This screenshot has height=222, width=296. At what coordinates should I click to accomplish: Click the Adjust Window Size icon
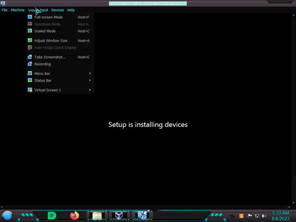tap(30, 40)
